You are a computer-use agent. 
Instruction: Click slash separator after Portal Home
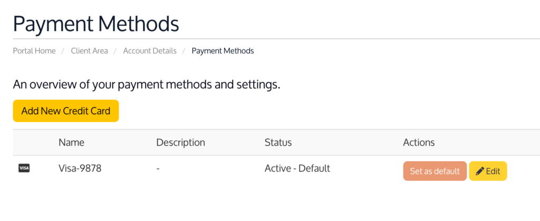(63, 51)
